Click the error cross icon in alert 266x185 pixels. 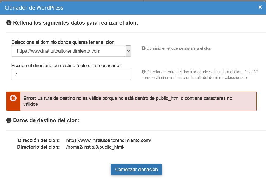13,98
